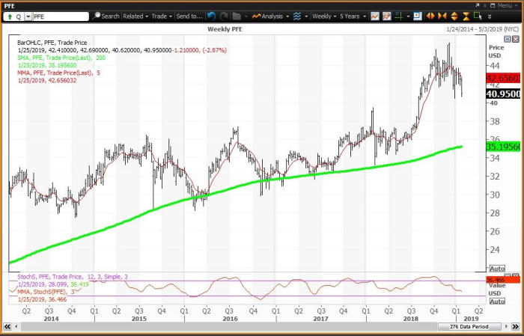Open the Related menu
This screenshot has height=336, width=524.
tap(135, 16)
